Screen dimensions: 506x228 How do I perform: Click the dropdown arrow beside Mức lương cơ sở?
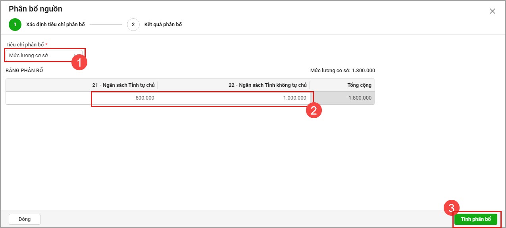(x=75, y=56)
